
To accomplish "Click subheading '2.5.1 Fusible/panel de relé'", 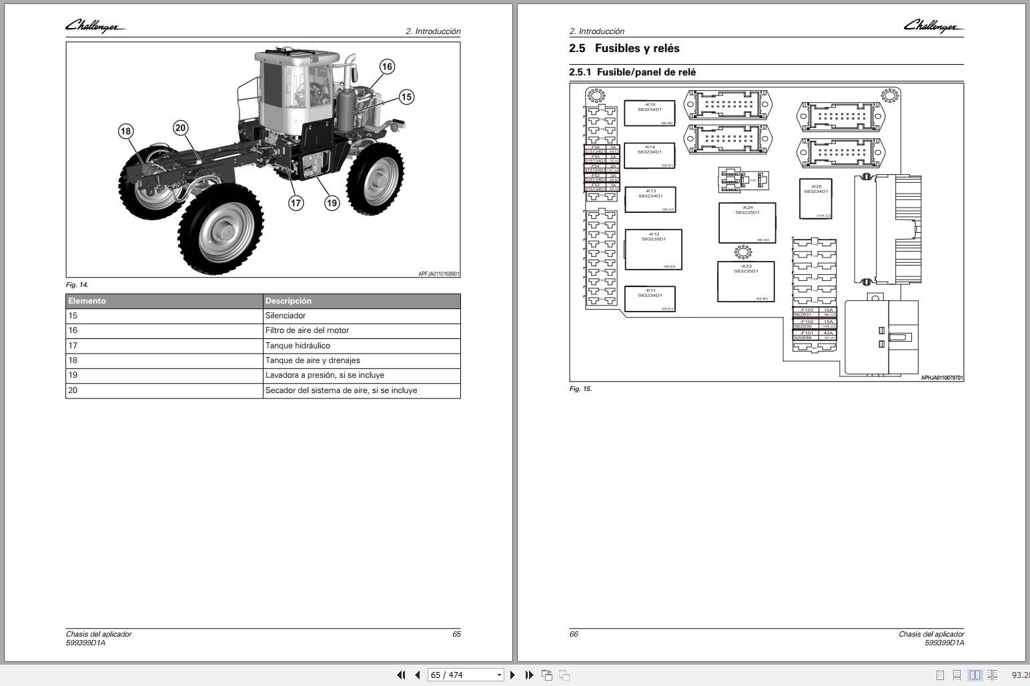I will click(x=632, y=72).
